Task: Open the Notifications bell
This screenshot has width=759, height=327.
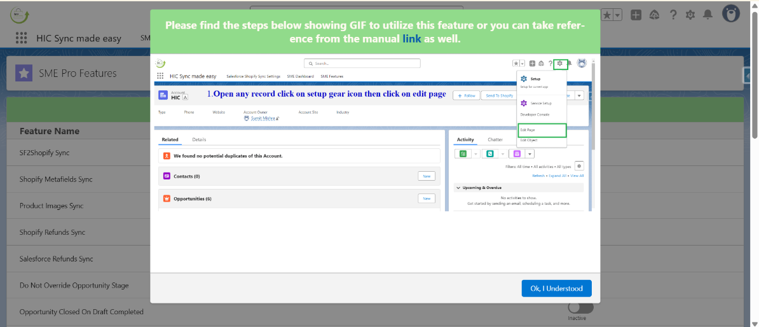Action: click(x=708, y=15)
